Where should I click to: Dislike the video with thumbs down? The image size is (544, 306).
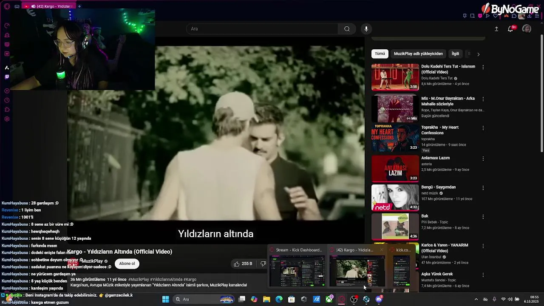click(263, 264)
